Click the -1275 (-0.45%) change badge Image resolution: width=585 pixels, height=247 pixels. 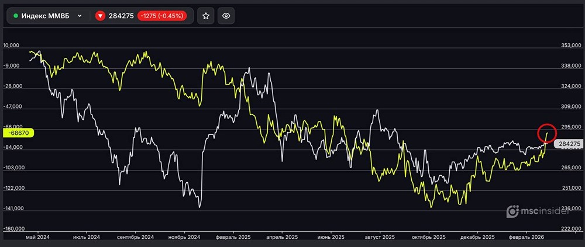(x=162, y=16)
